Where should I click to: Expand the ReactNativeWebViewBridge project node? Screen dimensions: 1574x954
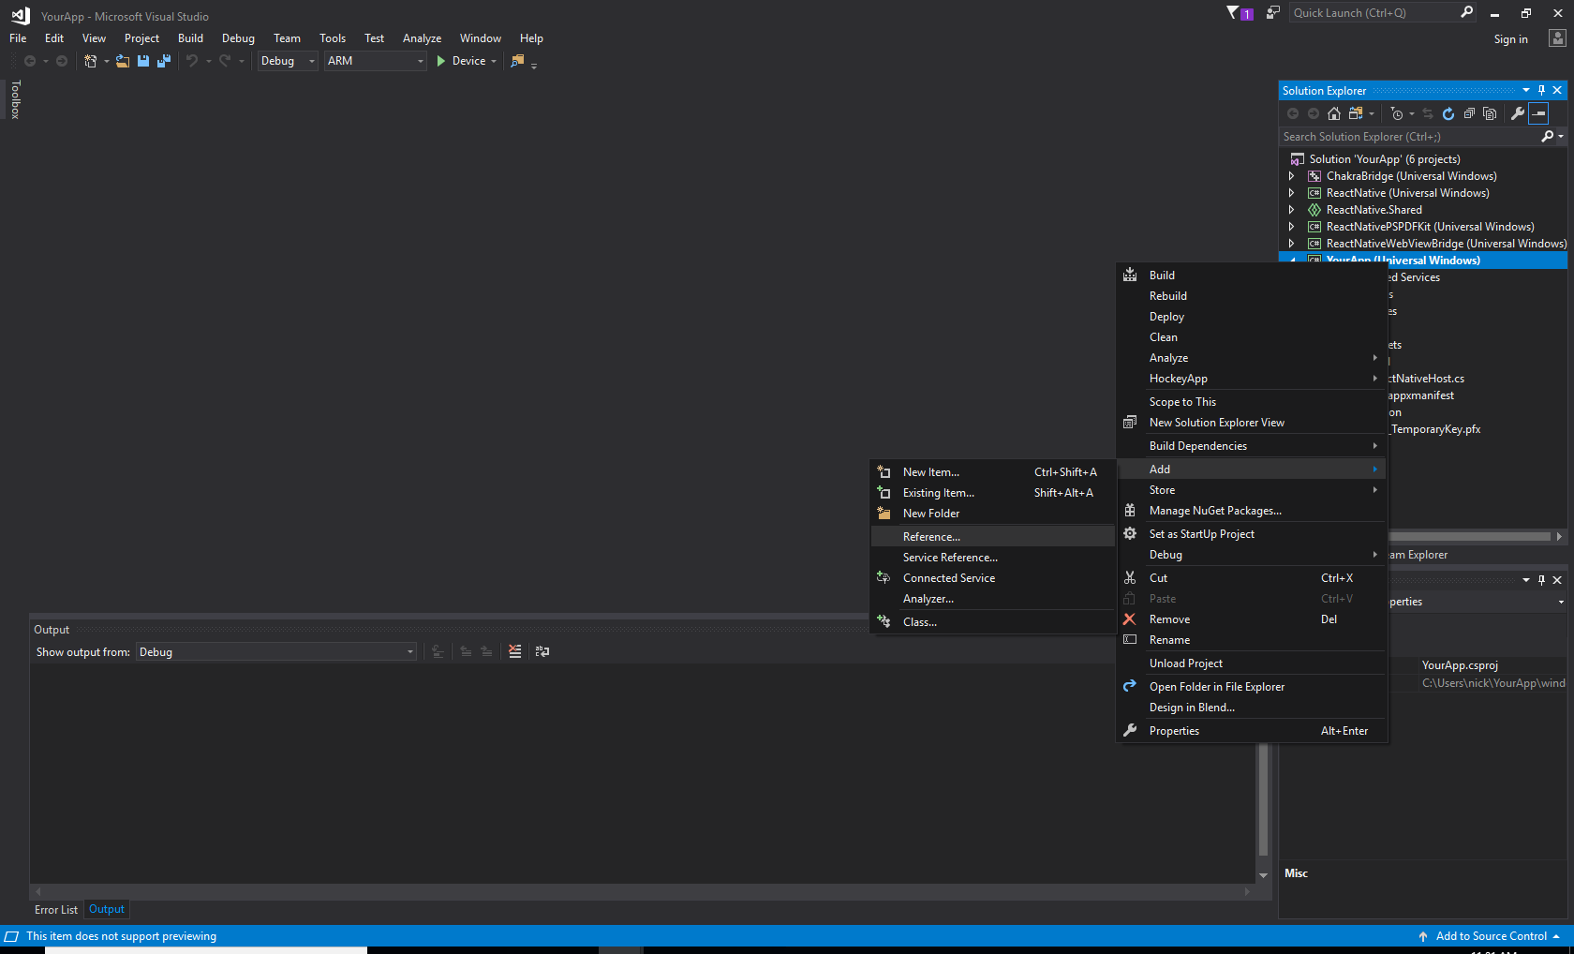point(1291,244)
